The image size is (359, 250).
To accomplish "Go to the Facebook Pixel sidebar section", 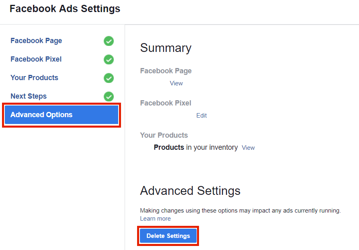I will coord(36,59).
